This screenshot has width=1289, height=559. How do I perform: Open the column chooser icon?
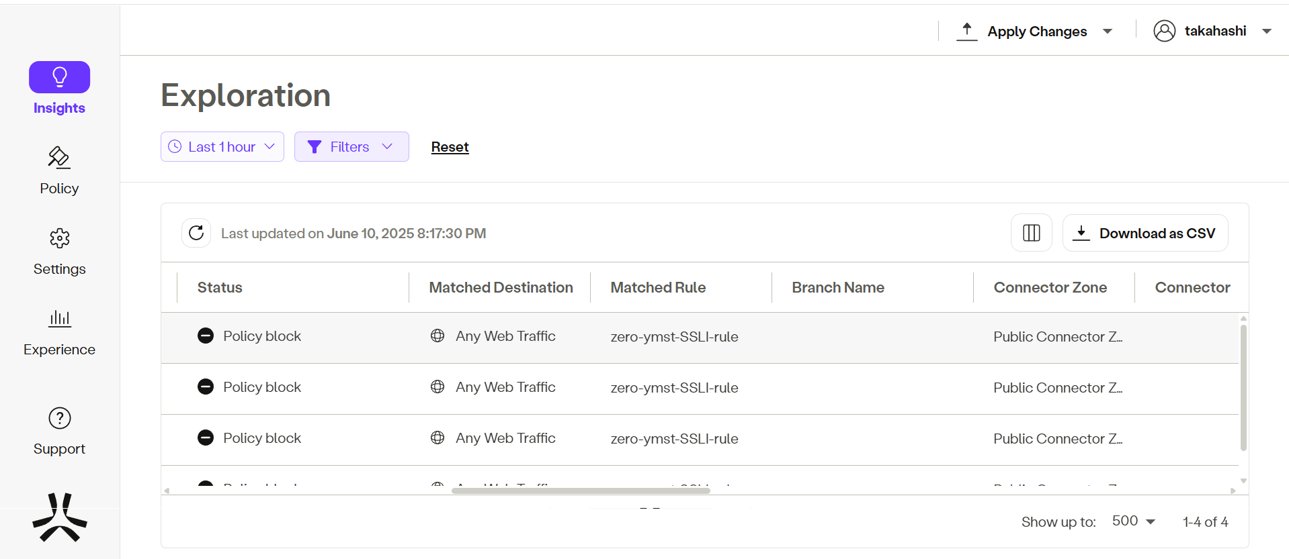1031,233
